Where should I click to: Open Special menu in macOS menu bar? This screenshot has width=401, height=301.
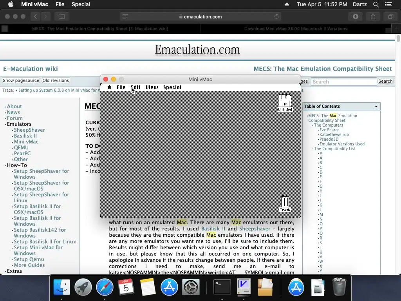81,4
